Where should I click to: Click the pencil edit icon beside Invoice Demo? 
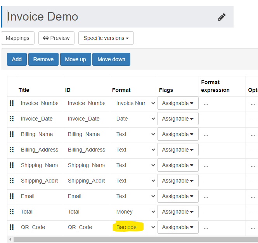pos(222,17)
